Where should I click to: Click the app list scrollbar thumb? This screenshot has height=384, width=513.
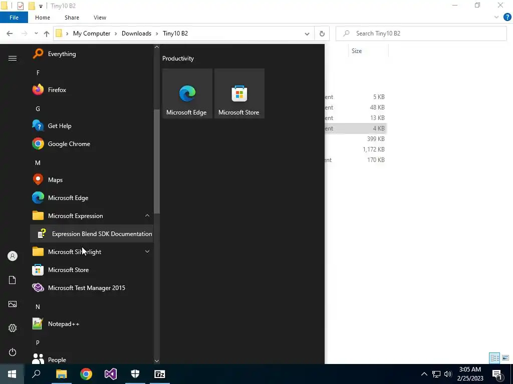[x=157, y=161]
